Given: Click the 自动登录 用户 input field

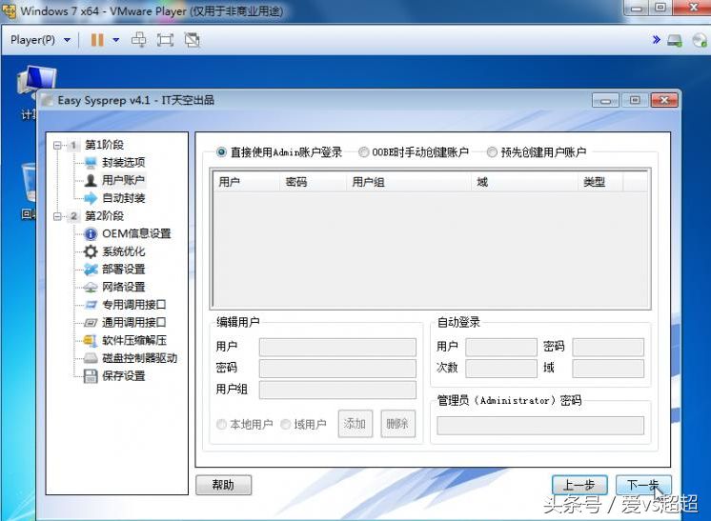Looking at the screenshot, I should pos(501,347).
